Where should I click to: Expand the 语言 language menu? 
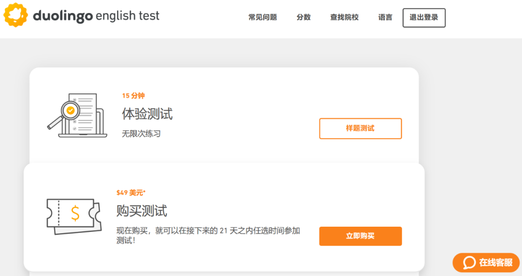click(385, 17)
